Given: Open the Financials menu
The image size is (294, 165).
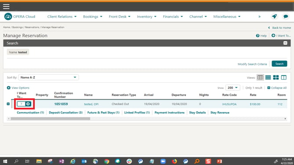Looking at the screenshot, I should click(x=173, y=17).
